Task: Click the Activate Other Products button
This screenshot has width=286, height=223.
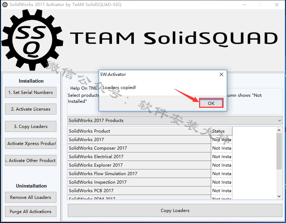Action: pos(31,160)
